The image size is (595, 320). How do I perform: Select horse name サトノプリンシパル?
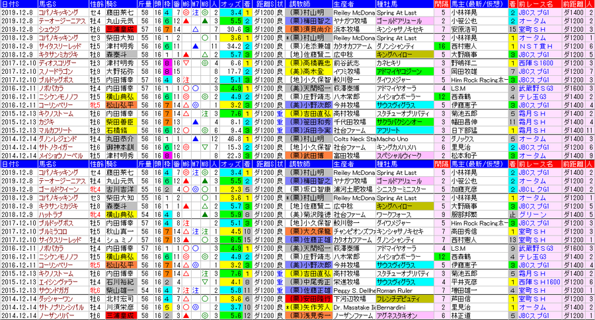click(x=61, y=307)
